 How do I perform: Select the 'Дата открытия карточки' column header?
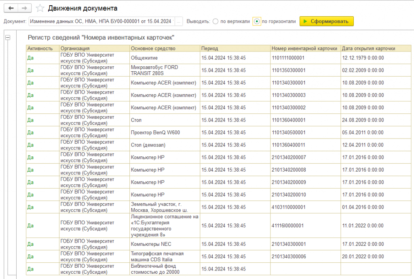pos(376,49)
